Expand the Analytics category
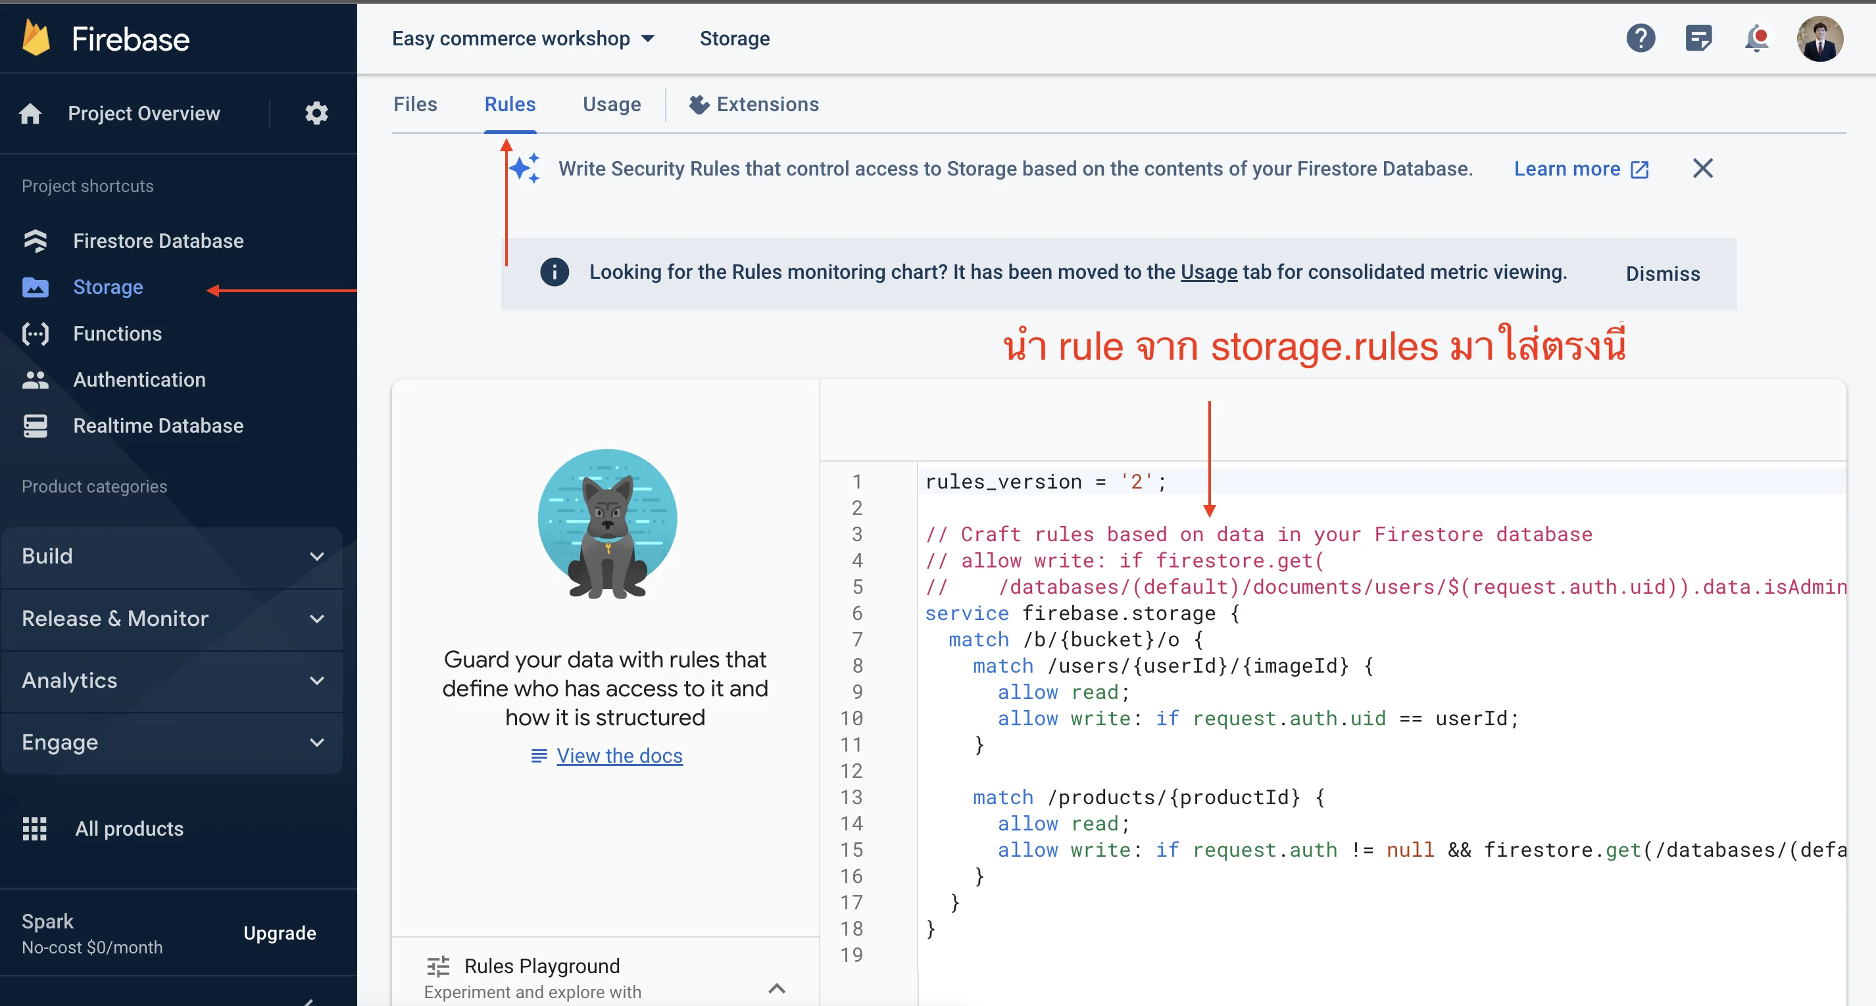 coord(172,681)
